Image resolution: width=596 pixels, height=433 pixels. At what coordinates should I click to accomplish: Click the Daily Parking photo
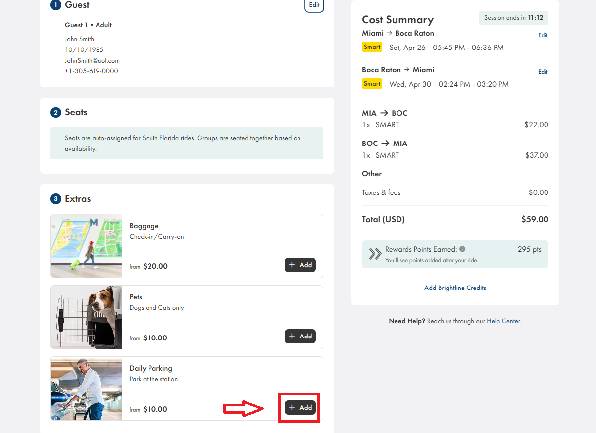87,388
